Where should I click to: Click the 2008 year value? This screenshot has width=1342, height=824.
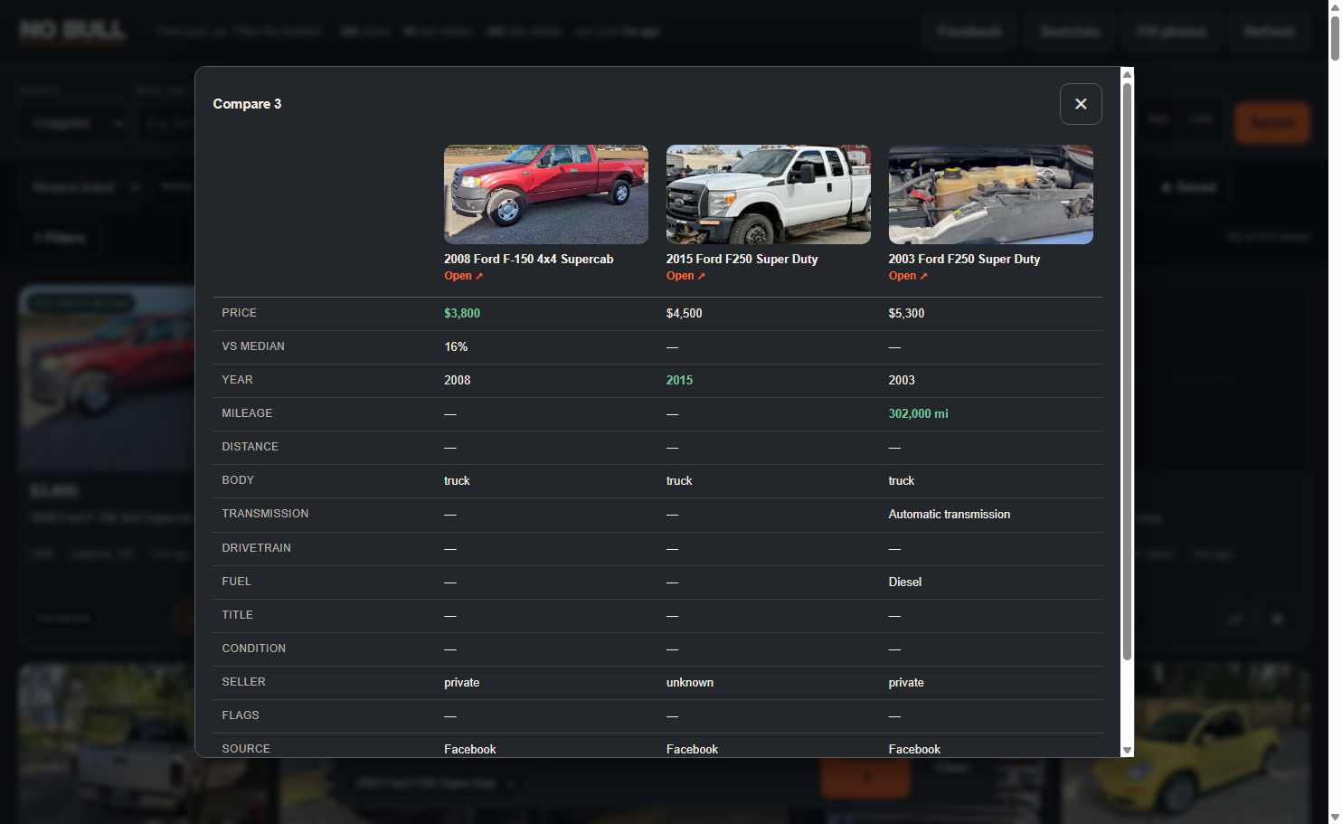coord(458,380)
